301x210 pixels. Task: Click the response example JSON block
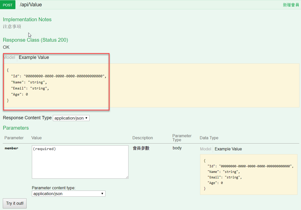(151, 85)
